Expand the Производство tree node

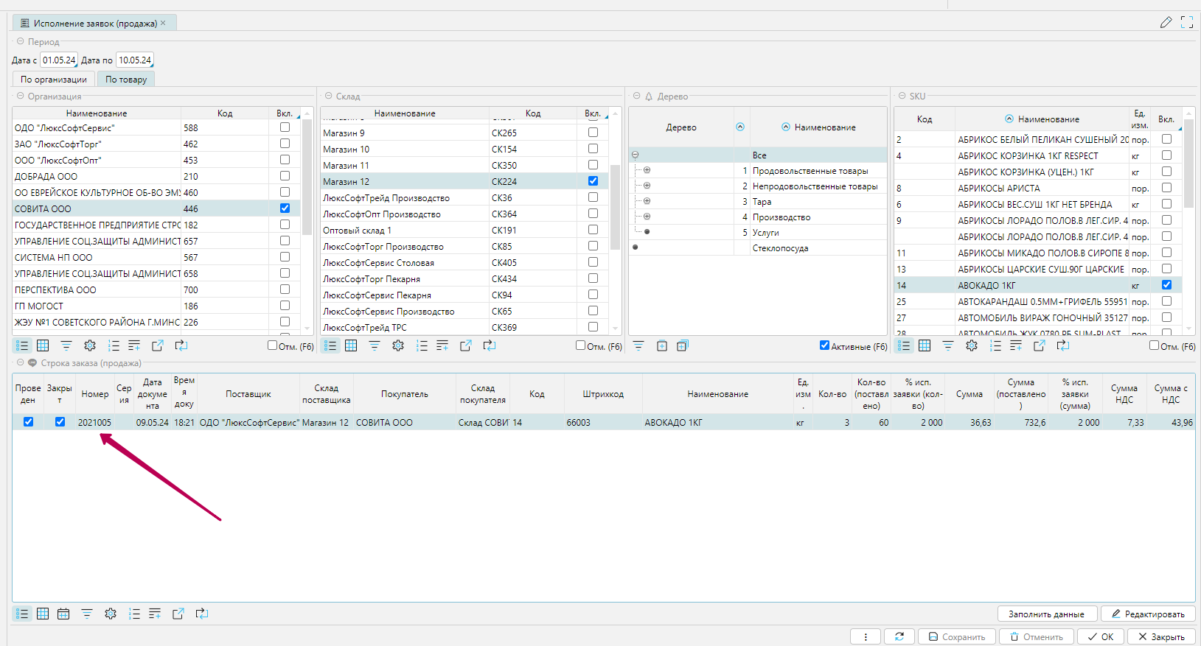click(647, 217)
